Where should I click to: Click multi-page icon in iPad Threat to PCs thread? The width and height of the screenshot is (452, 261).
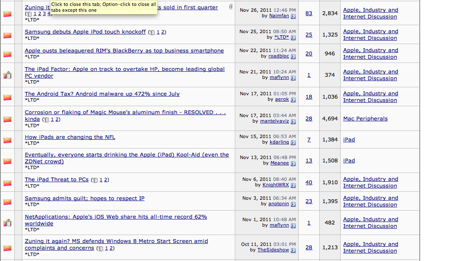pos(95,180)
